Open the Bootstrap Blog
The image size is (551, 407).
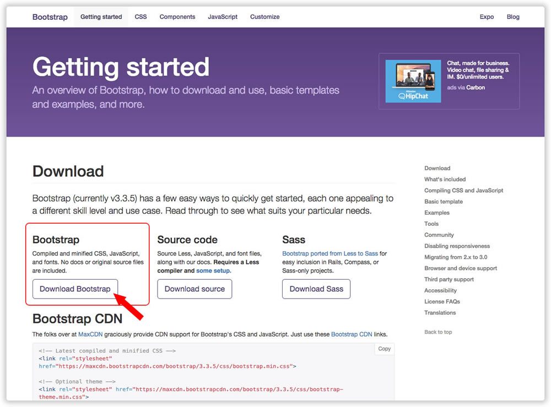[x=513, y=17]
